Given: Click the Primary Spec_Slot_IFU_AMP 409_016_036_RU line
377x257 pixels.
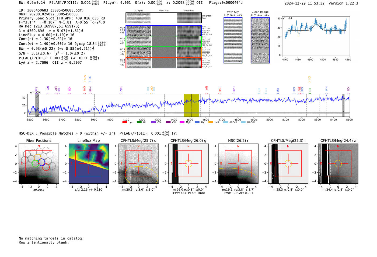Looking at the screenshot, I should click(62, 18).
